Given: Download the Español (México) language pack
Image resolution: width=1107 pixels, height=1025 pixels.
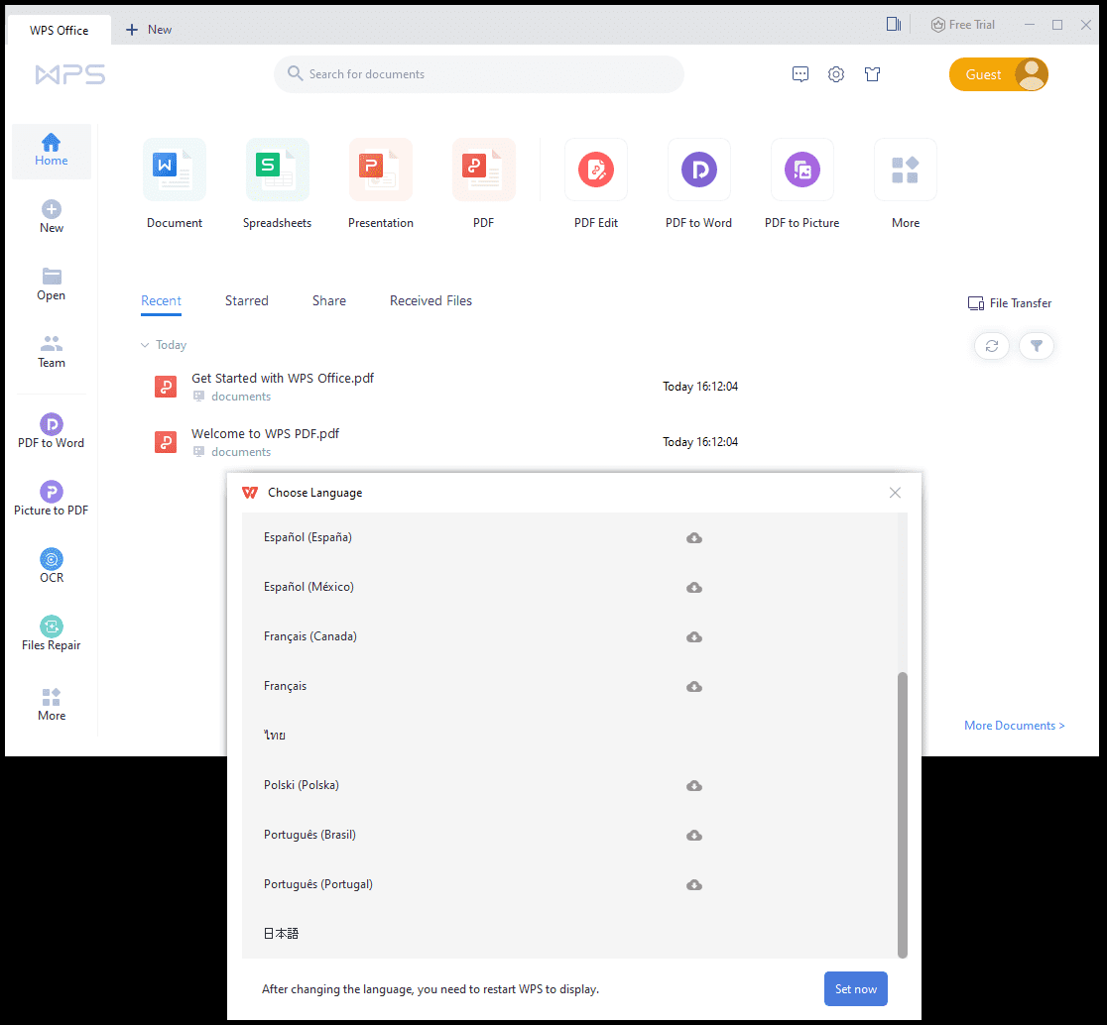Looking at the screenshot, I should [x=694, y=587].
